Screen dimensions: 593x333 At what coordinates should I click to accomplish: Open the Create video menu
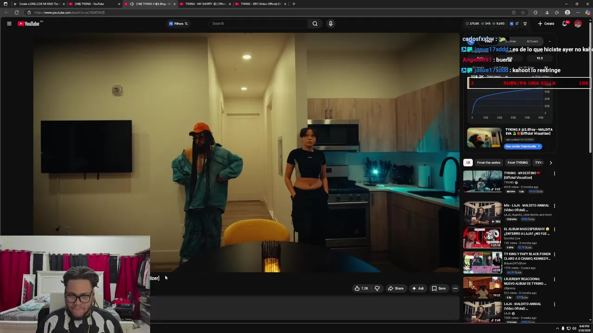(546, 24)
